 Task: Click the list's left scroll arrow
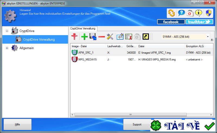[x=72, y=115]
